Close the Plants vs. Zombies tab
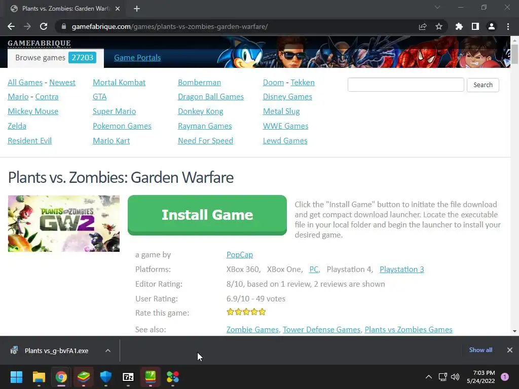This screenshot has width=519, height=389. point(118,9)
